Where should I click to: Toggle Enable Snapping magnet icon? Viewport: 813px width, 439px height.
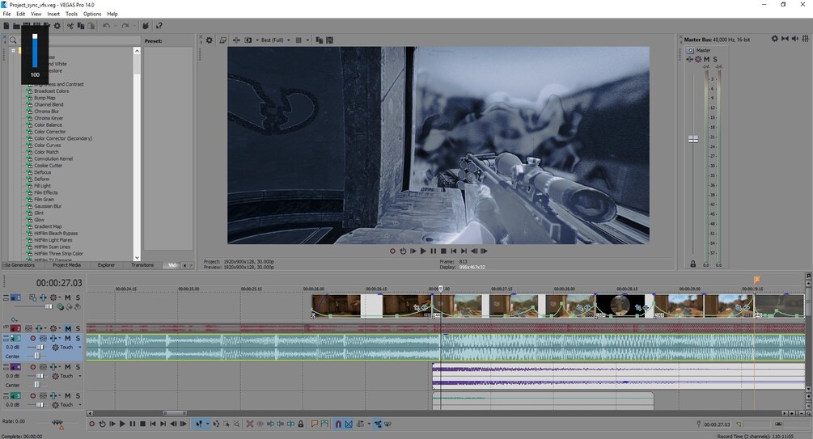point(338,424)
